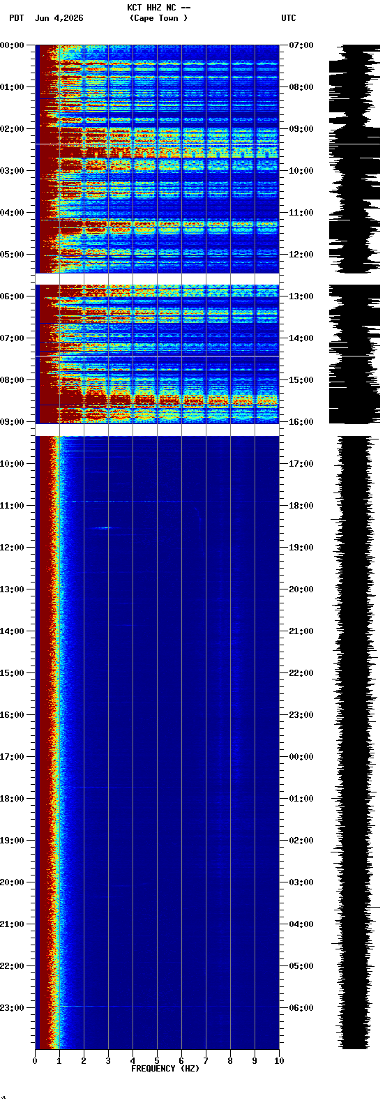Click the 'FREQUENCY (HZ)' axis label
The image size is (385, 1105).
(x=165, y=1069)
